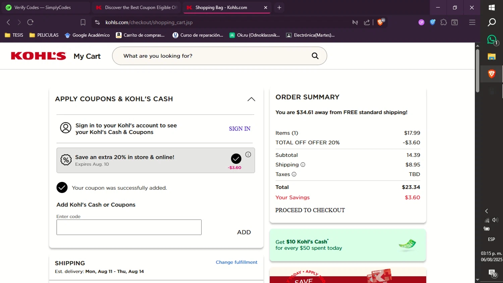Image resolution: width=503 pixels, height=283 pixels.
Task: Reload the Kohl's shopping cart page
Action: tap(30, 22)
